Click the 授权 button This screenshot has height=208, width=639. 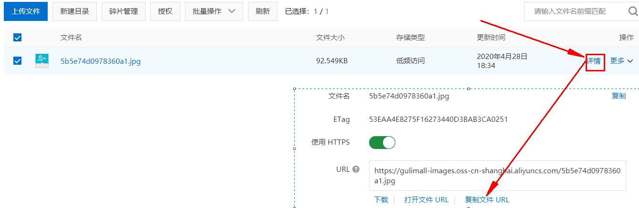pos(165,11)
